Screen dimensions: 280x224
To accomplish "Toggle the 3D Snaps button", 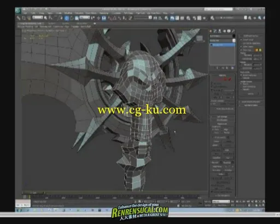I will tap(110, 18).
